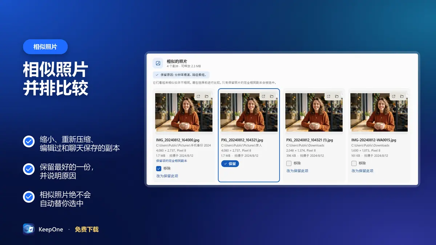Click 改为保留此项 under IMG_20240812_164000.jpg
The image size is (436, 245).
[x=167, y=176]
